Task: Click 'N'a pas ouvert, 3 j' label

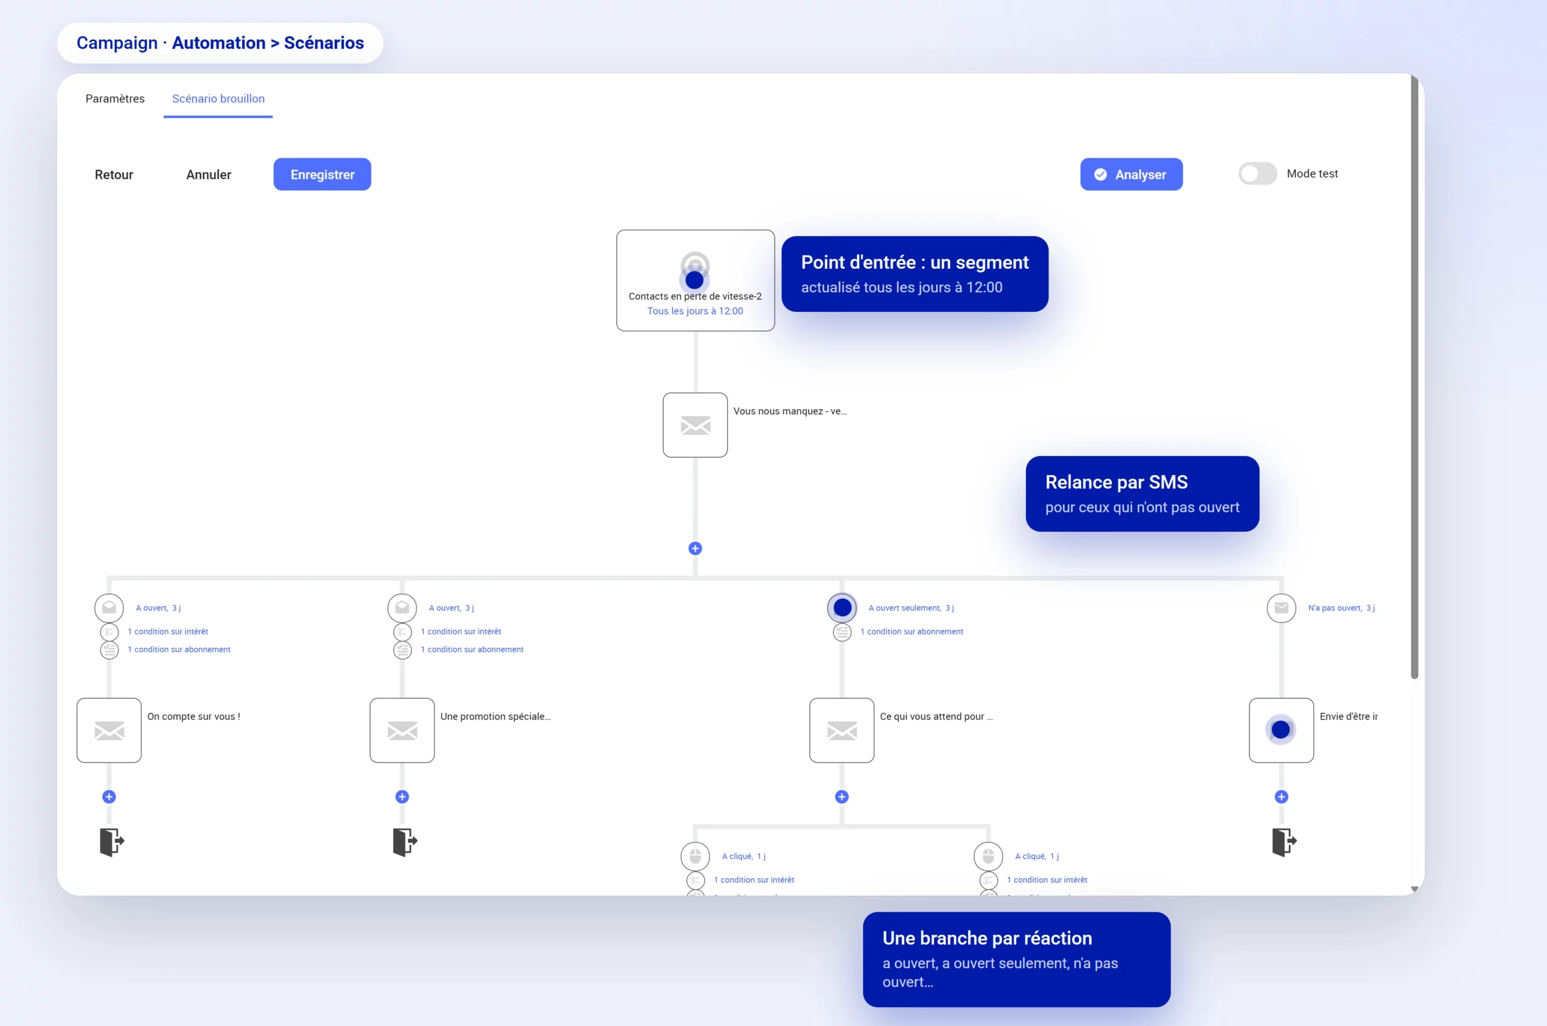Action: (1341, 608)
